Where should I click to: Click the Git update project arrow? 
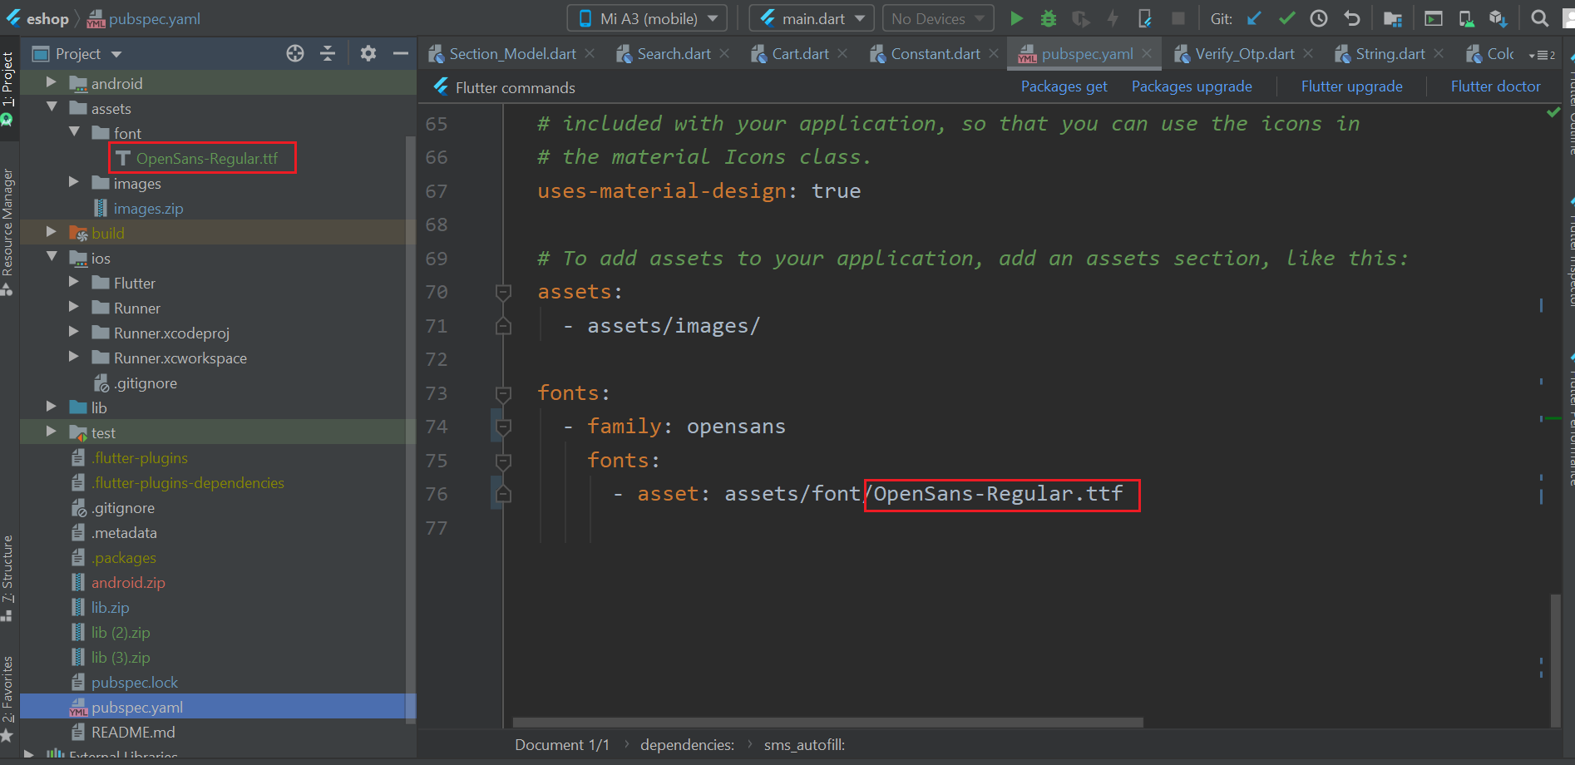1255,18
